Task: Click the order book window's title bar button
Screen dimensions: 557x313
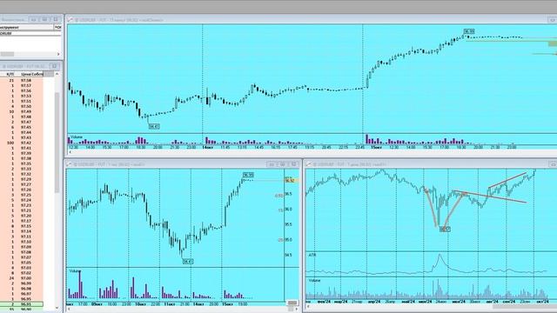Action: pos(54,66)
